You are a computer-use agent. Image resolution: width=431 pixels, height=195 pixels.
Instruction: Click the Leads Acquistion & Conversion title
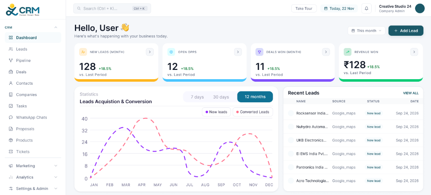coord(116,102)
